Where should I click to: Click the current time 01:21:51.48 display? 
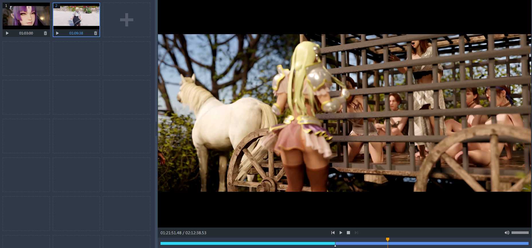pos(171,233)
